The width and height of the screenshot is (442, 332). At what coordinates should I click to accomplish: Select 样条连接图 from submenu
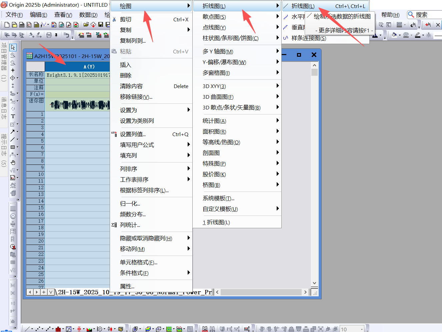point(309,38)
